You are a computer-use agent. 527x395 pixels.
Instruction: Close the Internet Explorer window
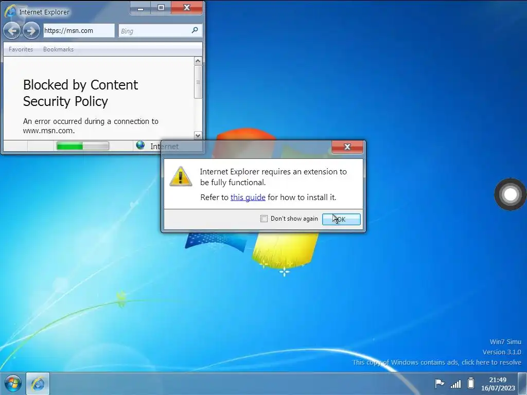187,8
